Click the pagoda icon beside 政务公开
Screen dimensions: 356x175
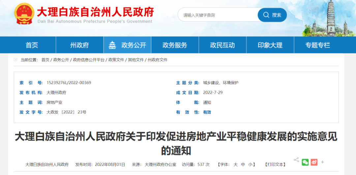coord(112,45)
